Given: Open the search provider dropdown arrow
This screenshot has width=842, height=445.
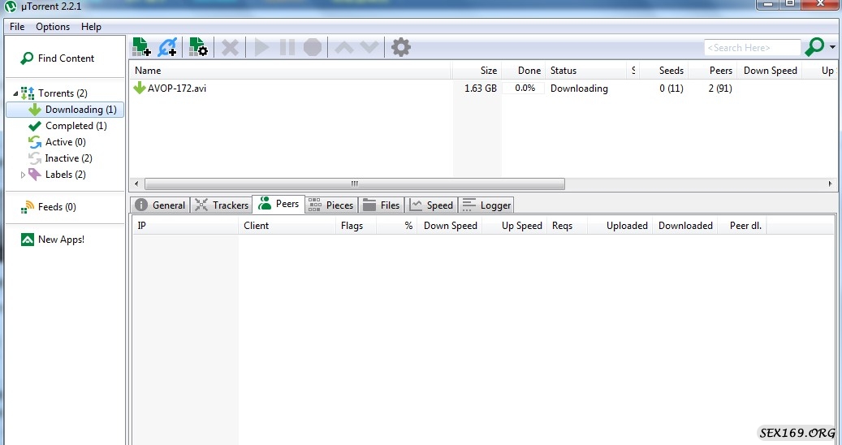Looking at the screenshot, I should pos(833,48).
